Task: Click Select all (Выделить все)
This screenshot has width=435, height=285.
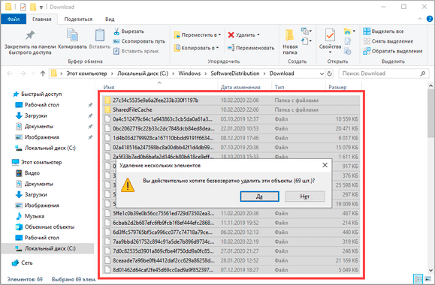Action: (383, 31)
